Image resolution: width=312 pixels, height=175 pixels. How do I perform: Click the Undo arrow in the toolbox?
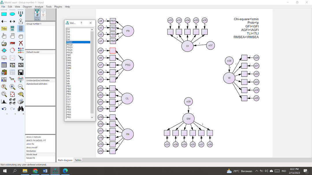4,109
